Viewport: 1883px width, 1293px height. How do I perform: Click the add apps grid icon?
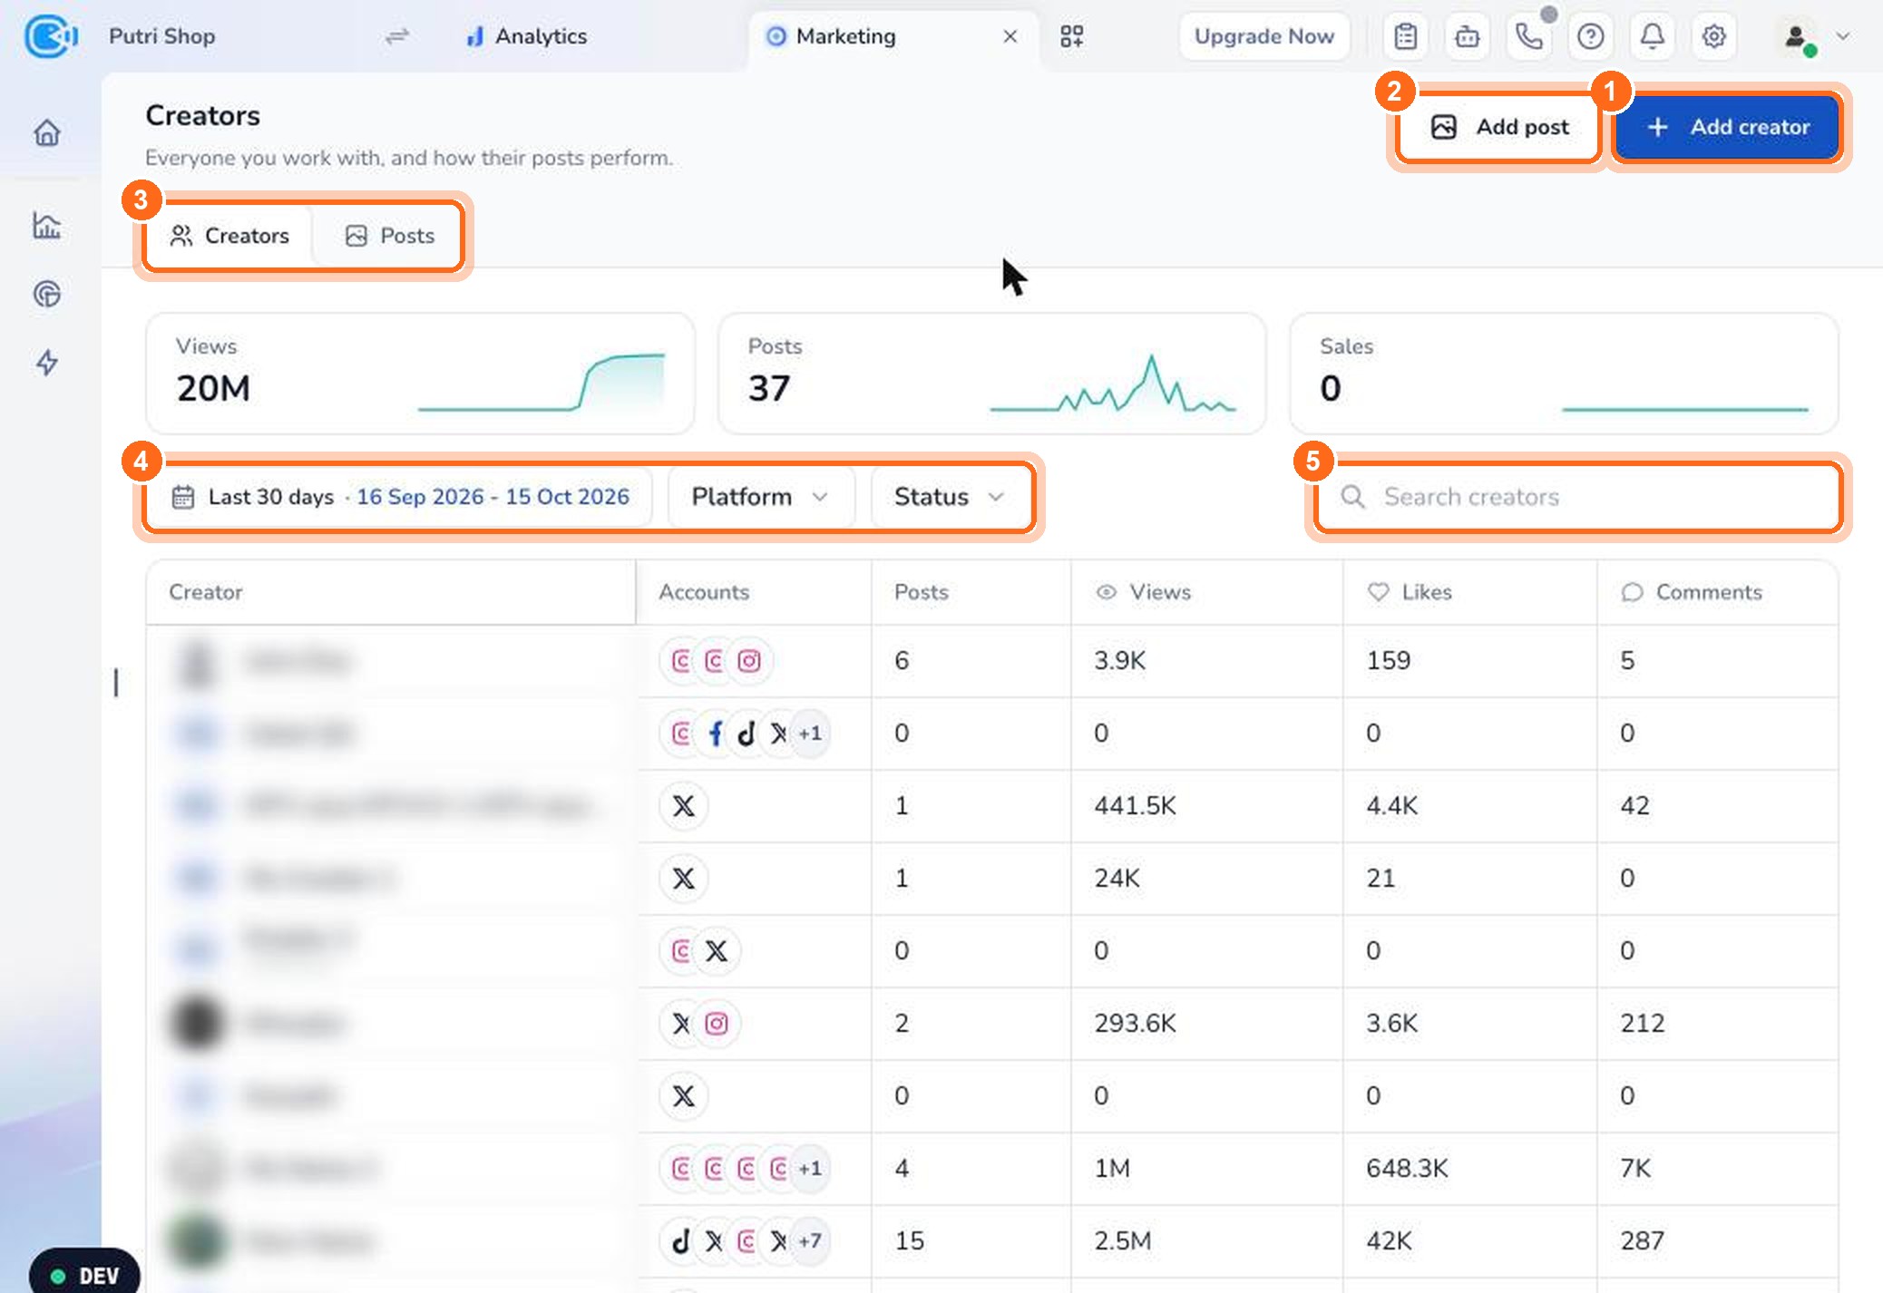pyautogui.click(x=1072, y=36)
